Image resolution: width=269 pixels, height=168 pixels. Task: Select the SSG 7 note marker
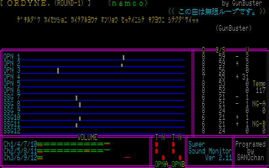tap(76, 98)
